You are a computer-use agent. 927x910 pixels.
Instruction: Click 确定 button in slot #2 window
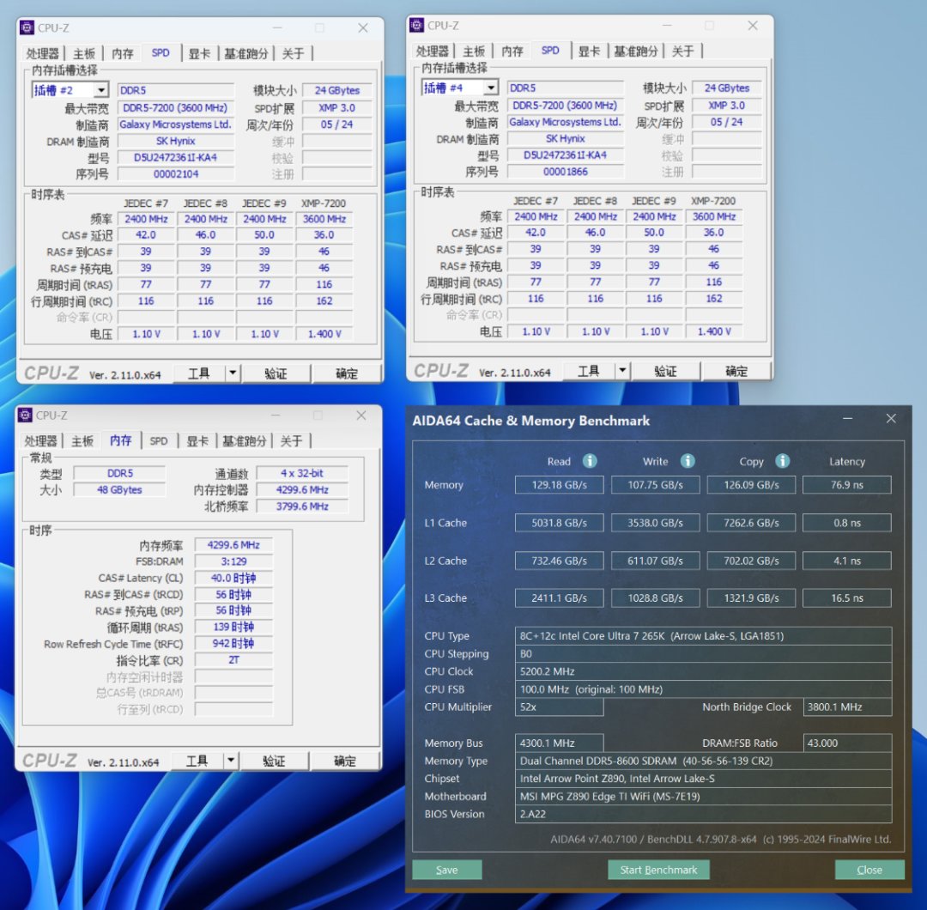pyautogui.click(x=347, y=373)
